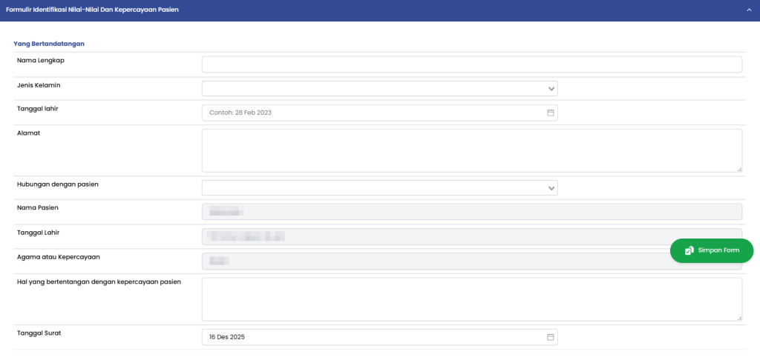The height and width of the screenshot is (360, 760).
Task: Focus the Hal yang bertentangan text area
Action: click(x=471, y=299)
